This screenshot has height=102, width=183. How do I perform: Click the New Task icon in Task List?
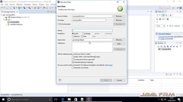point(157,15)
